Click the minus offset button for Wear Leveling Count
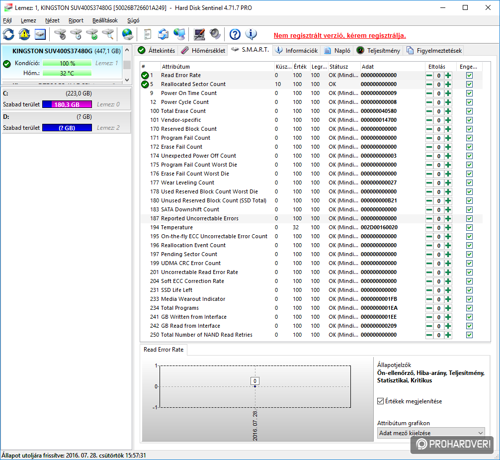 tap(429, 183)
